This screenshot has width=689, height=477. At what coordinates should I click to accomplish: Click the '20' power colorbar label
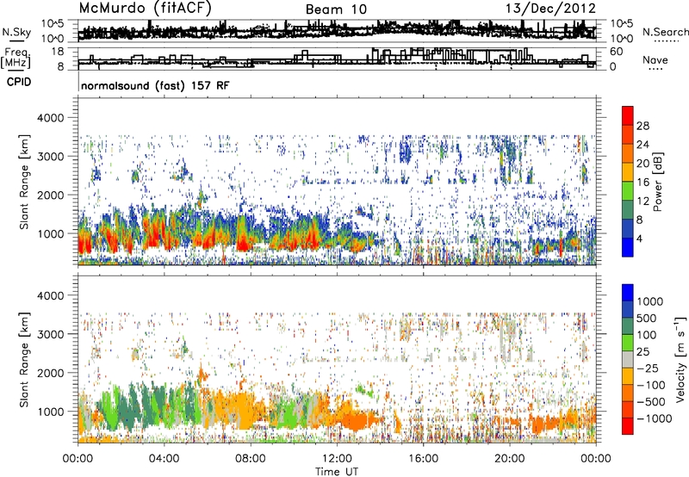(x=642, y=164)
